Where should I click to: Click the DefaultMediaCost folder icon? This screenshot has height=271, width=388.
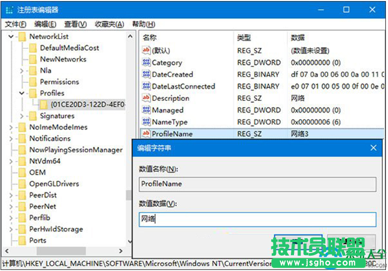[x=33, y=48]
